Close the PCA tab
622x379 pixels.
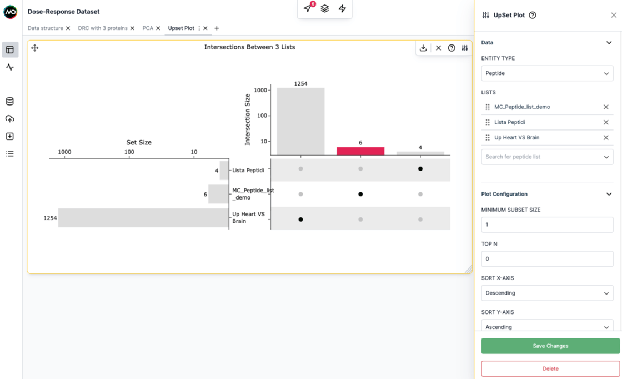tap(158, 28)
